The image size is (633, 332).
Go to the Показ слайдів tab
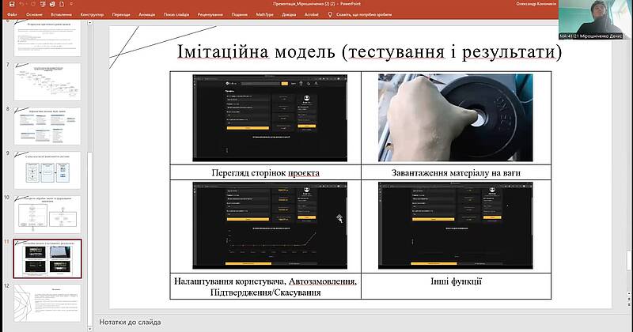pos(176,14)
